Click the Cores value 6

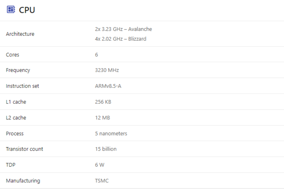[97, 55]
